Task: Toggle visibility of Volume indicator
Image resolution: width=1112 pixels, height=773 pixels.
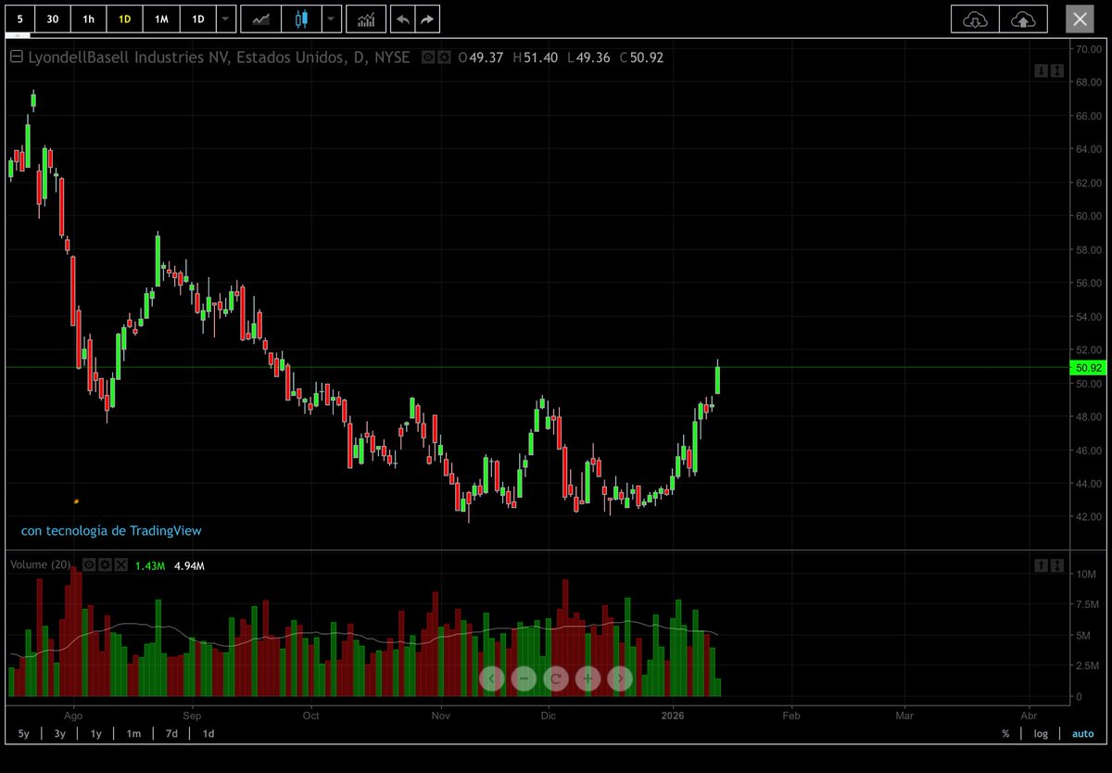Action: pyautogui.click(x=89, y=564)
